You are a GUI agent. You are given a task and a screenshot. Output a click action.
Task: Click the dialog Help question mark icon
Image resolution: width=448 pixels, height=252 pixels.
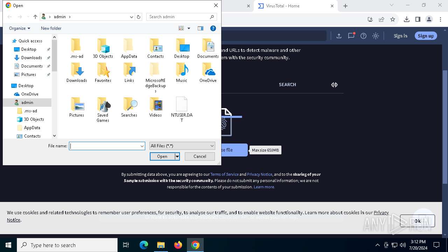[x=213, y=28]
